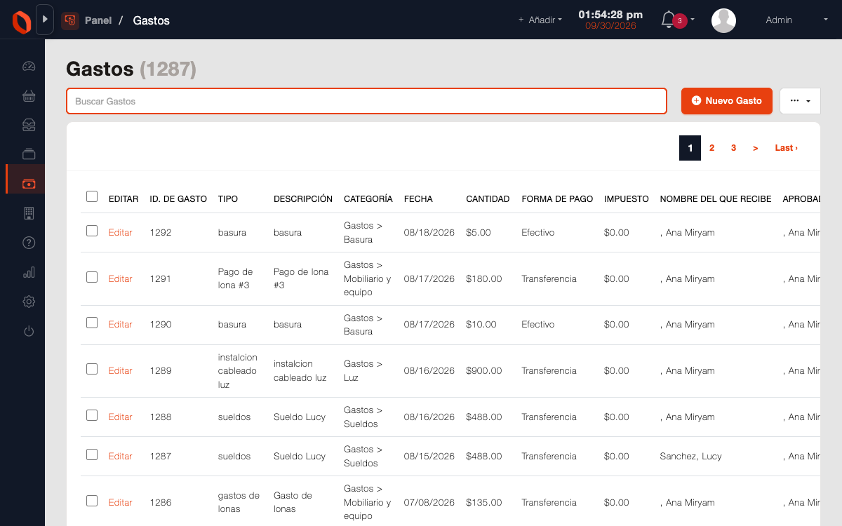842x526 pixels.
Task: Expand the sidebar with the arrow toggle
Action: (x=45, y=20)
